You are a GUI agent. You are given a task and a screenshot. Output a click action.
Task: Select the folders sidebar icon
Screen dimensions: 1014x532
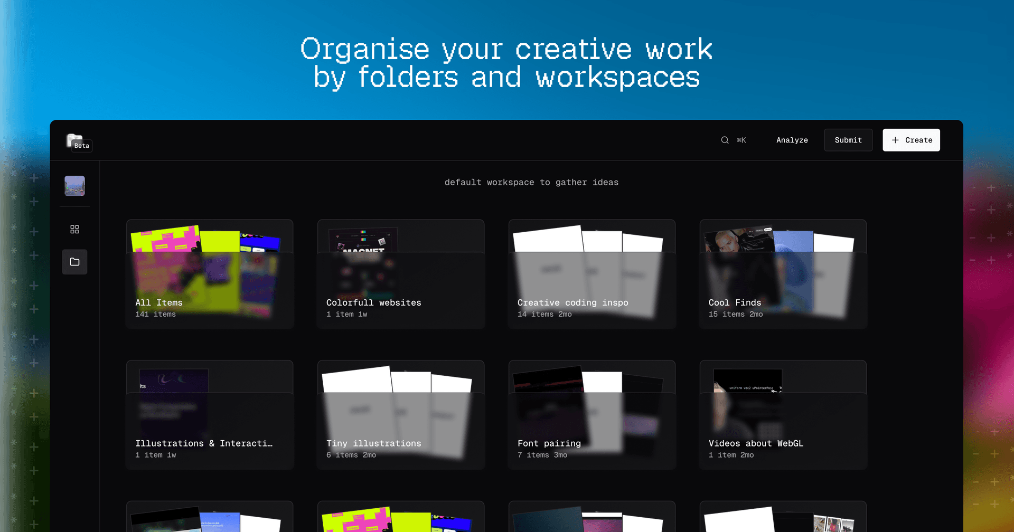pos(74,262)
